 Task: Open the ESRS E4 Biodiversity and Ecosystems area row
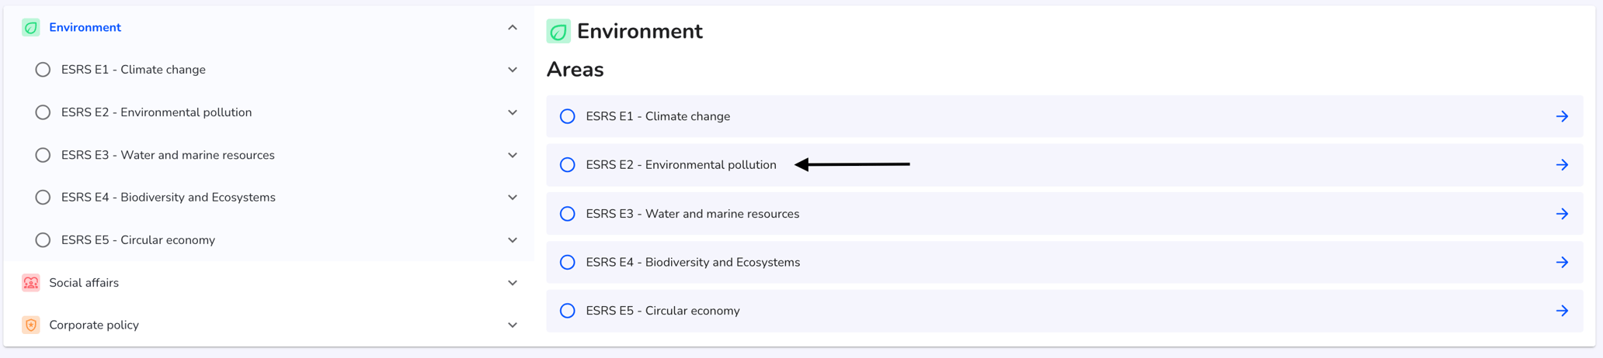coord(1064,263)
